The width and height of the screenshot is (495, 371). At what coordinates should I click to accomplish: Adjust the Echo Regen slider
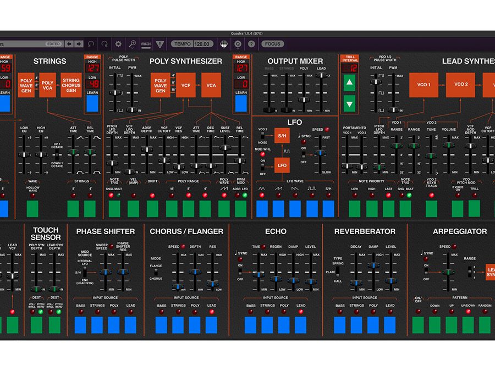tap(276, 279)
